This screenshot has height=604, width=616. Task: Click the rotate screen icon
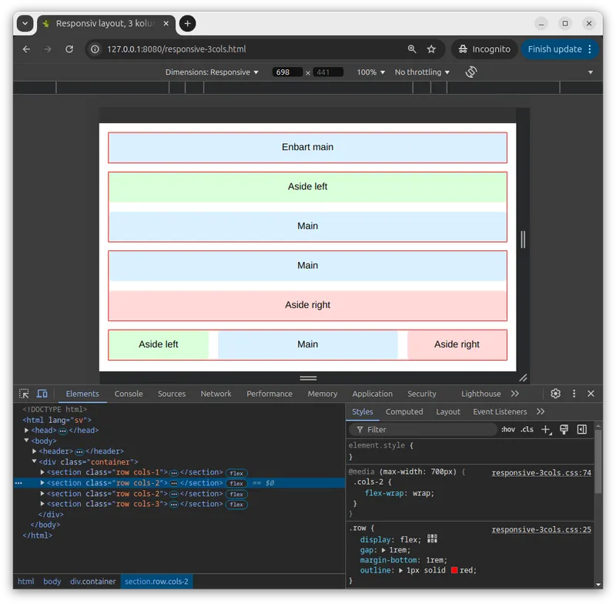[x=471, y=72]
